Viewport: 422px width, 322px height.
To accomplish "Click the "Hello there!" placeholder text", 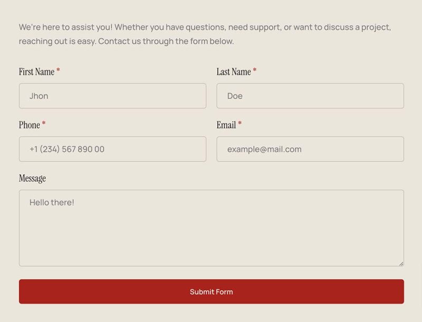I will pos(52,202).
